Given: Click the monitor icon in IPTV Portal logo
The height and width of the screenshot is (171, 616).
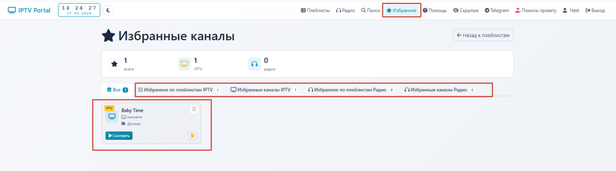Looking at the screenshot, I should pyautogui.click(x=12, y=10).
